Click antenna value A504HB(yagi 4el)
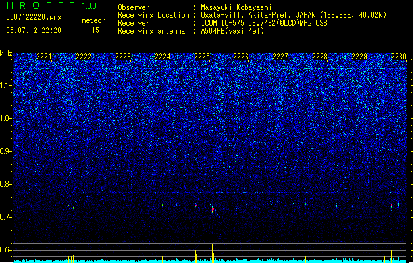Viewport: 414px width, 263px height. (x=232, y=31)
